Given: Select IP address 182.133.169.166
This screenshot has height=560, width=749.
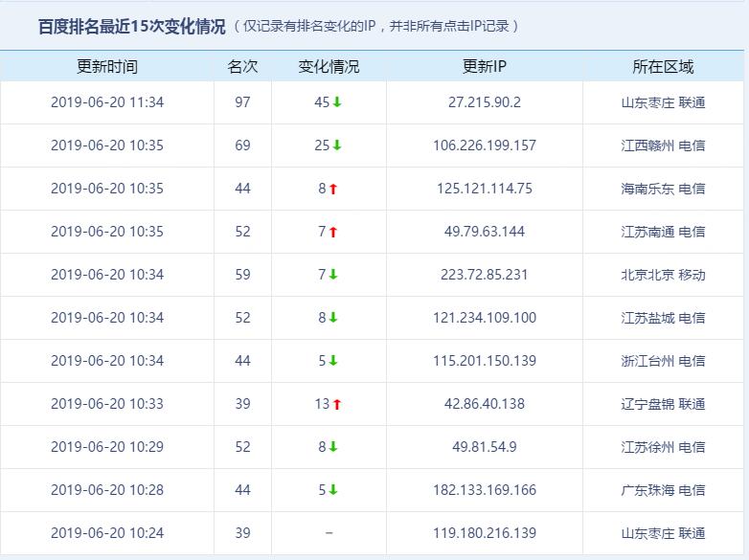Looking at the screenshot, I should tap(485, 490).
